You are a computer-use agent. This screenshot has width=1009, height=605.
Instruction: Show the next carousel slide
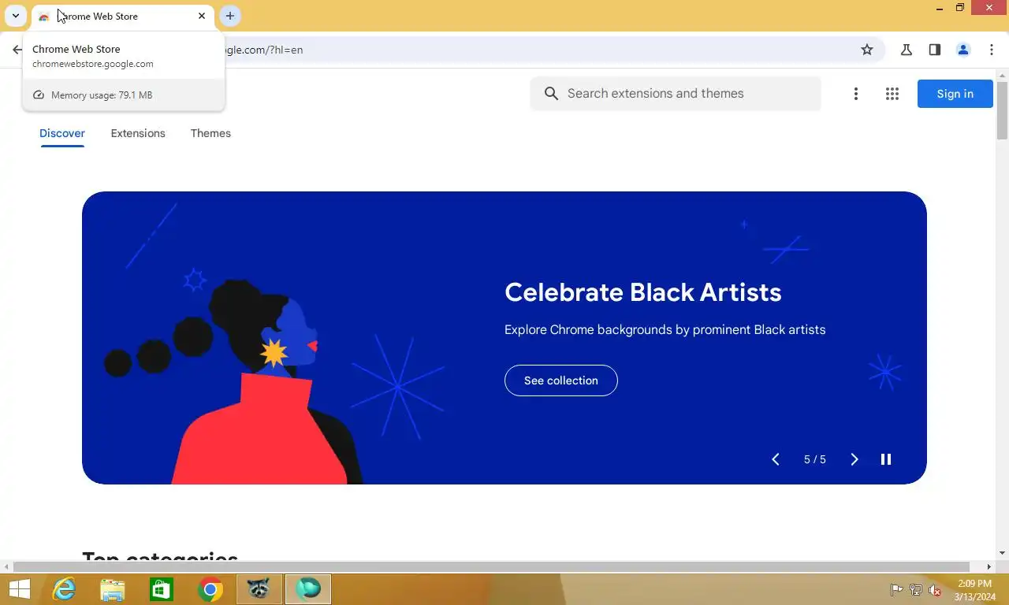coord(854,459)
